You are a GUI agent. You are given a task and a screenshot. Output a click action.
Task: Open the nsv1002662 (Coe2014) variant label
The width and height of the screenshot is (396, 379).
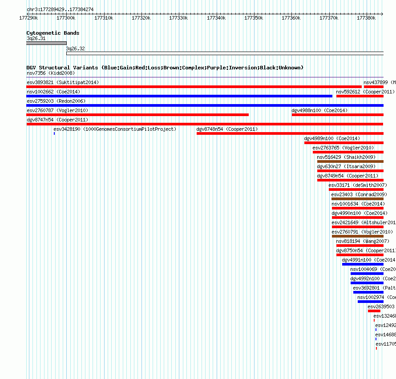tap(53, 92)
